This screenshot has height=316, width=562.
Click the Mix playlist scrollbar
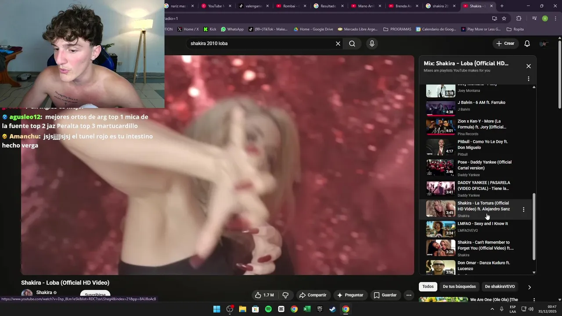(534, 226)
